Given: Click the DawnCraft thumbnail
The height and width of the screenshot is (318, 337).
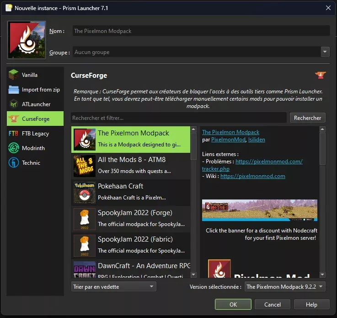Looking at the screenshot, I should tap(85, 269).
